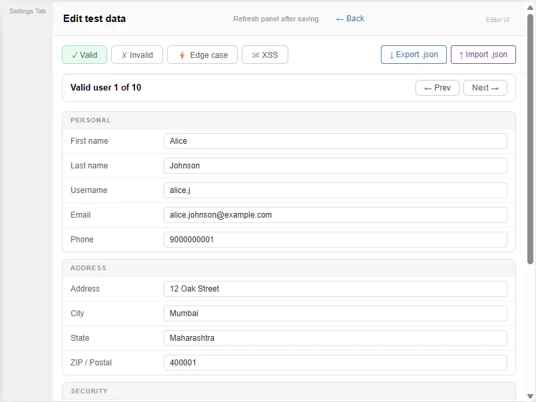
Task: Open the Edge case tab
Action: [202, 55]
